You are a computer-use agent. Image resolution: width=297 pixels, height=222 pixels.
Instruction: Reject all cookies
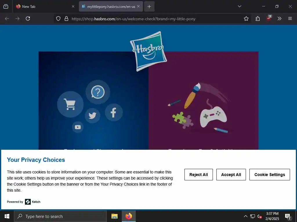tap(198, 175)
